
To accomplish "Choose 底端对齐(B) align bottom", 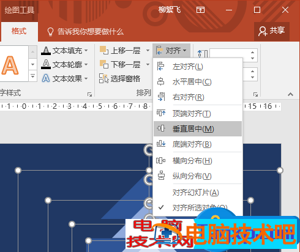I will pos(198,144).
